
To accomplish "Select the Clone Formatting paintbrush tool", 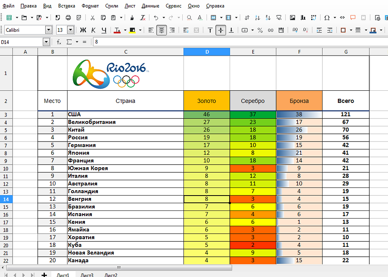I will [132, 18].
